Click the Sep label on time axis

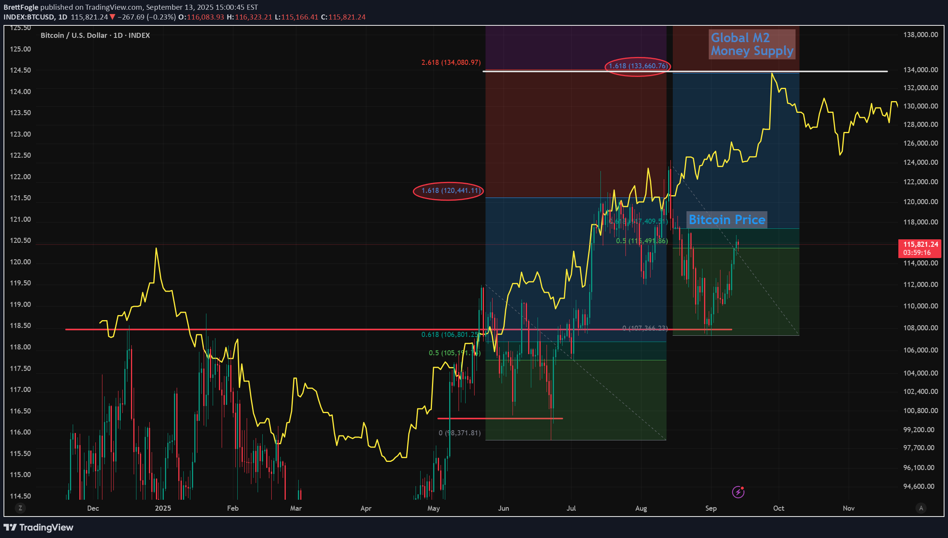coord(711,508)
